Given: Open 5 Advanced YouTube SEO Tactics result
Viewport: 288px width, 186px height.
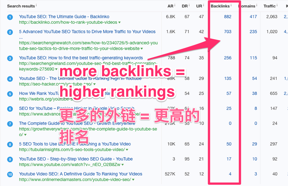Looking at the screenshot, I should pos(87,32).
